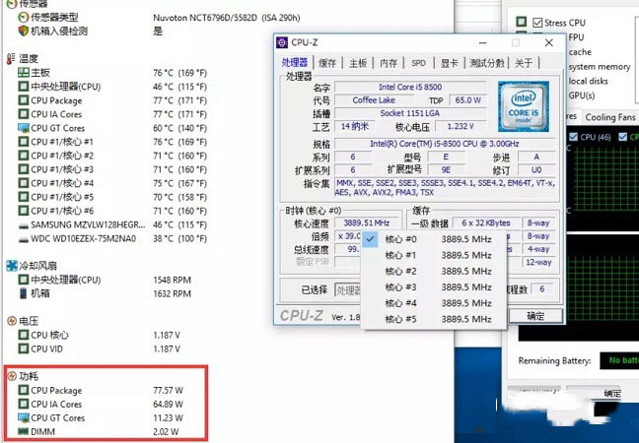Image resolution: width=639 pixels, height=443 pixels.
Task: Switch to the 显卡 tab in CPU-Z
Action: click(449, 63)
